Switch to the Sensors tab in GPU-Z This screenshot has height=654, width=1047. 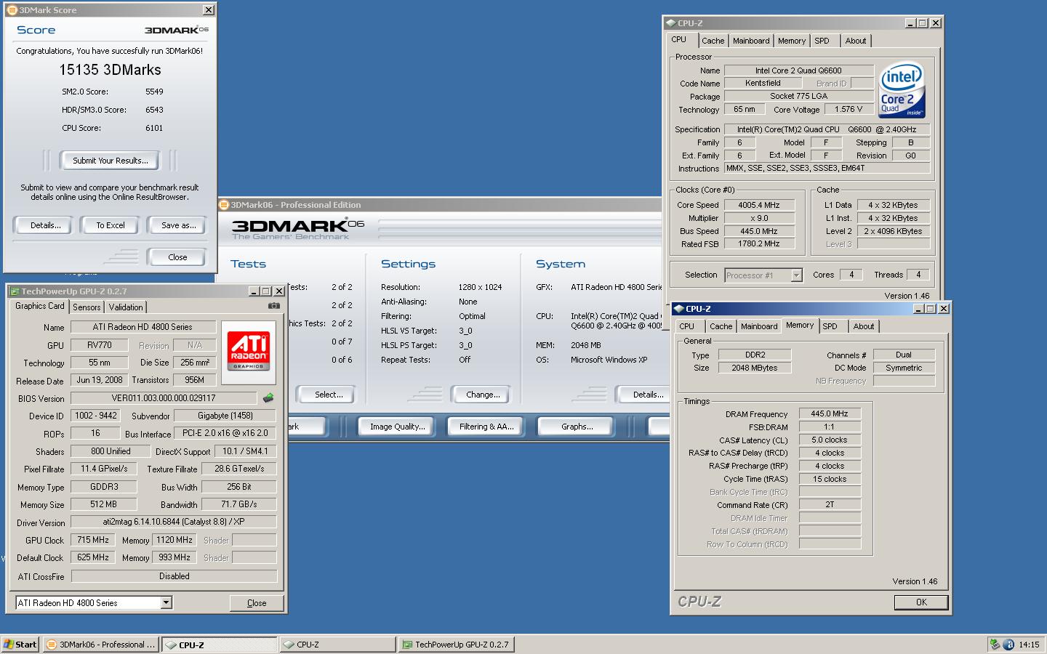[87, 307]
